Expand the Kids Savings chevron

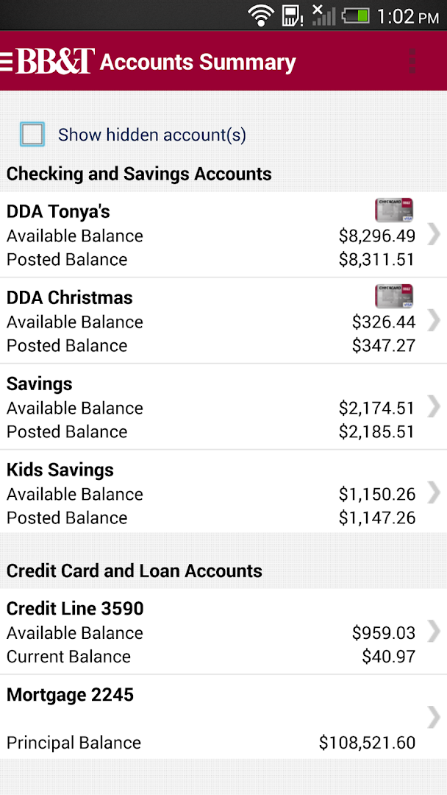(434, 492)
